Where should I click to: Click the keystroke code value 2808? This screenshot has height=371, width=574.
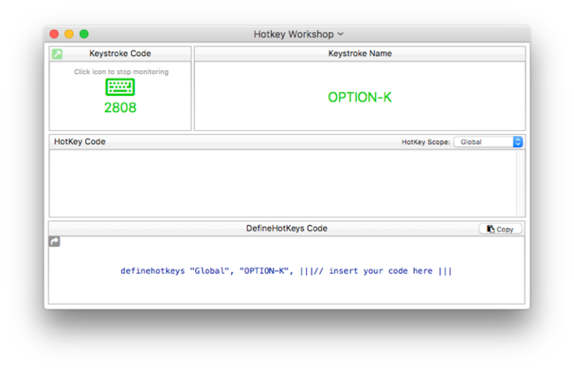coord(120,108)
